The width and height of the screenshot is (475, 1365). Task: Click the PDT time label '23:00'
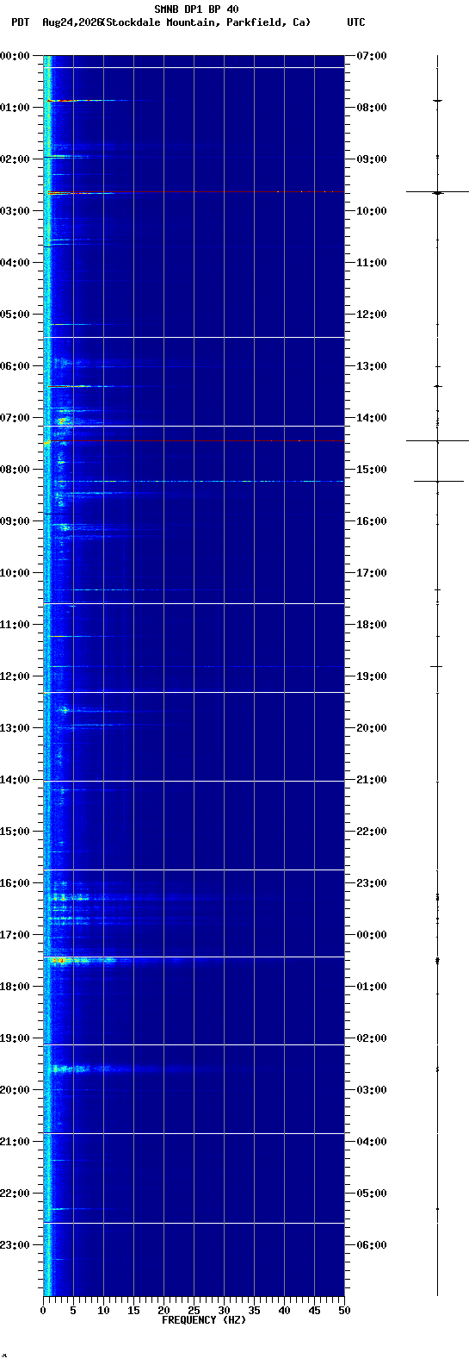pyautogui.click(x=15, y=1245)
